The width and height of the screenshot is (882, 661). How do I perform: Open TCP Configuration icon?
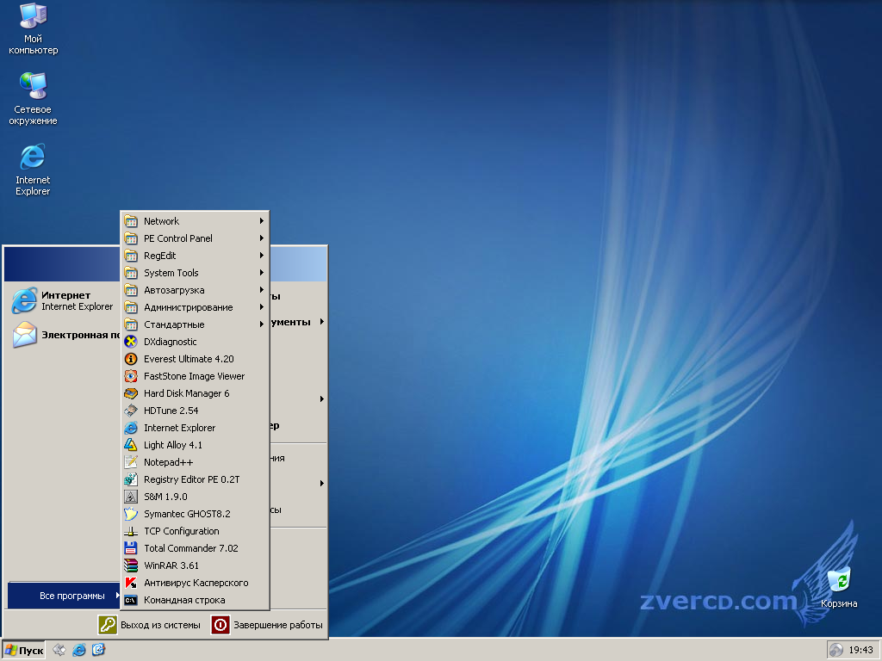click(x=131, y=531)
